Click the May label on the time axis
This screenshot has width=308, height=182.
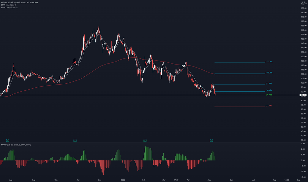[209, 180]
